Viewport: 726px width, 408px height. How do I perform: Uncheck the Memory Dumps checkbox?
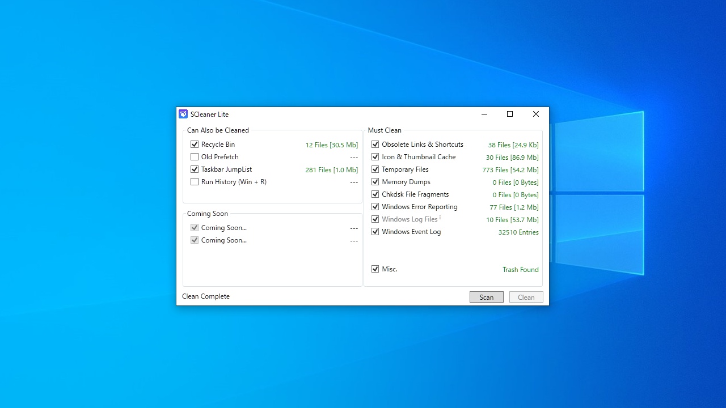point(375,182)
